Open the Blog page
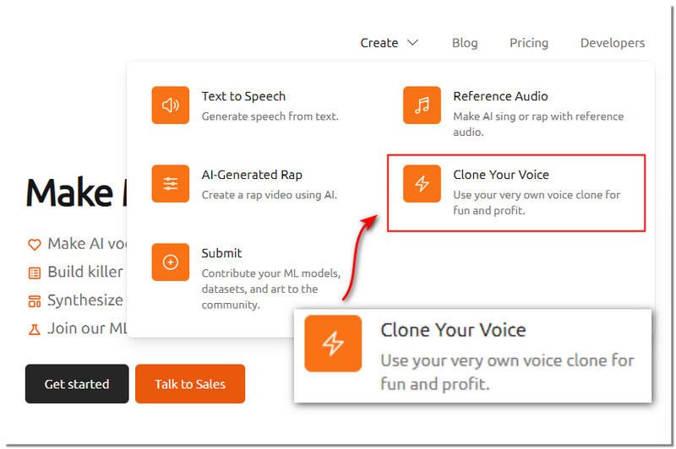 (465, 43)
